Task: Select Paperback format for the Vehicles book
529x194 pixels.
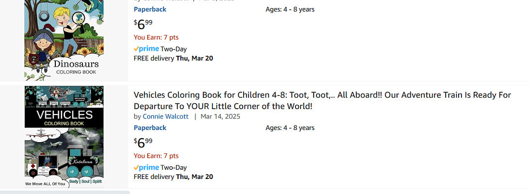Action: [150, 128]
